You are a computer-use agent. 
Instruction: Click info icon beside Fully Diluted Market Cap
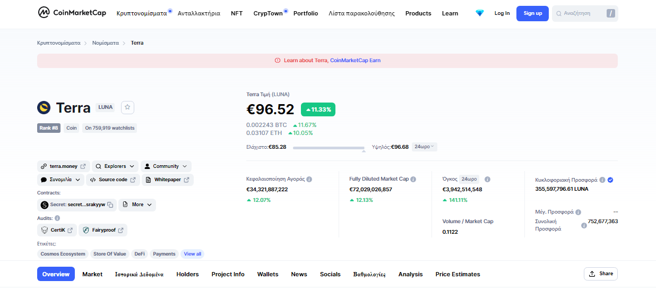[413, 179]
